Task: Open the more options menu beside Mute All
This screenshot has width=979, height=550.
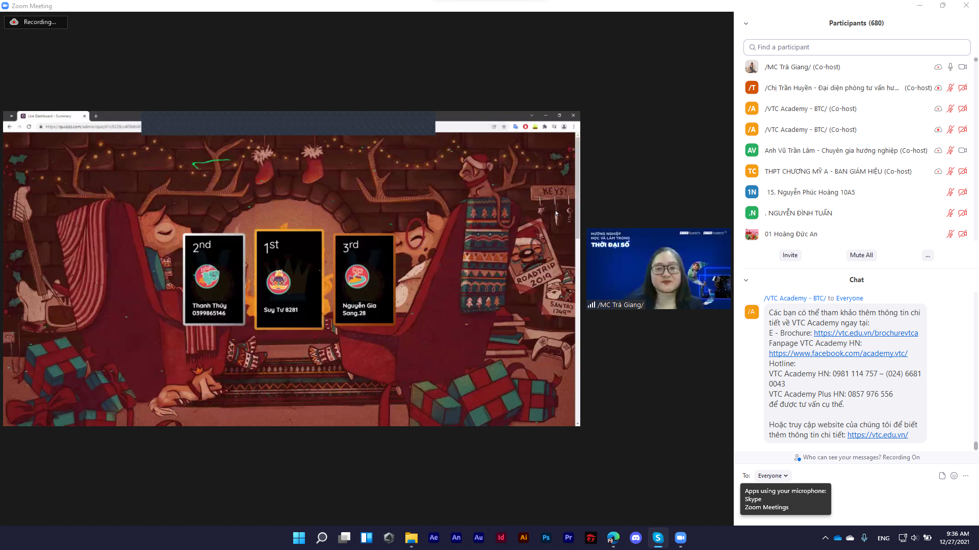Action: click(x=928, y=256)
